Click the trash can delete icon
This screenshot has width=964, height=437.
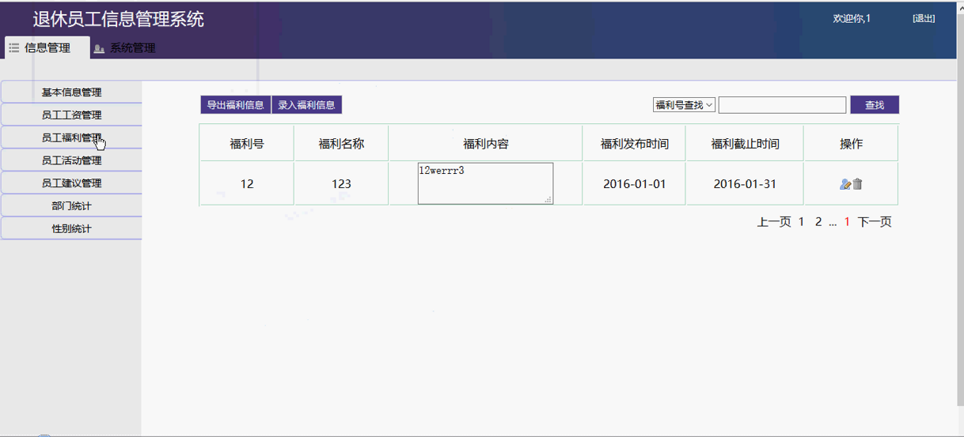pos(857,184)
